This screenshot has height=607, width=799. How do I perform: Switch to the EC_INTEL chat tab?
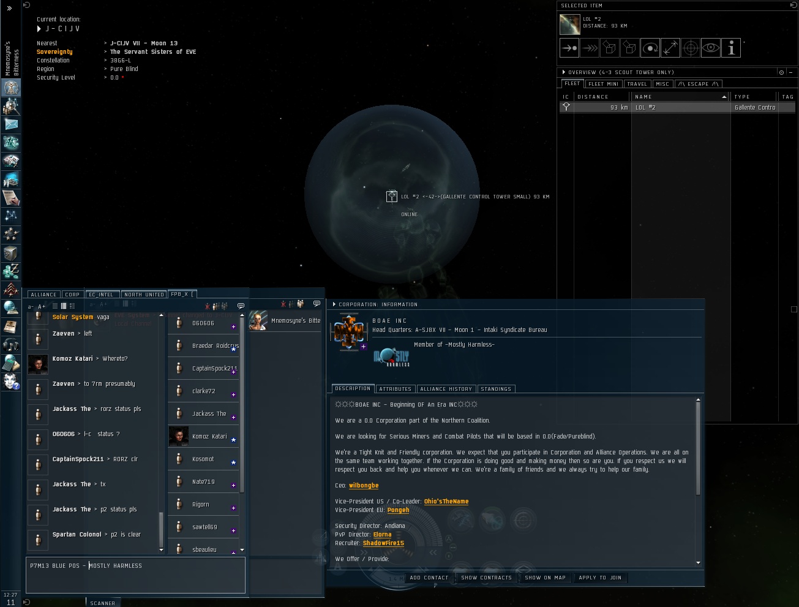coord(102,295)
